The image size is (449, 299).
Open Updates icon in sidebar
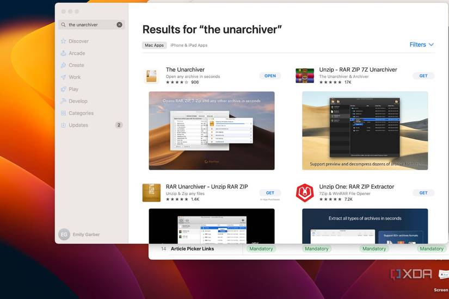(64, 126)
